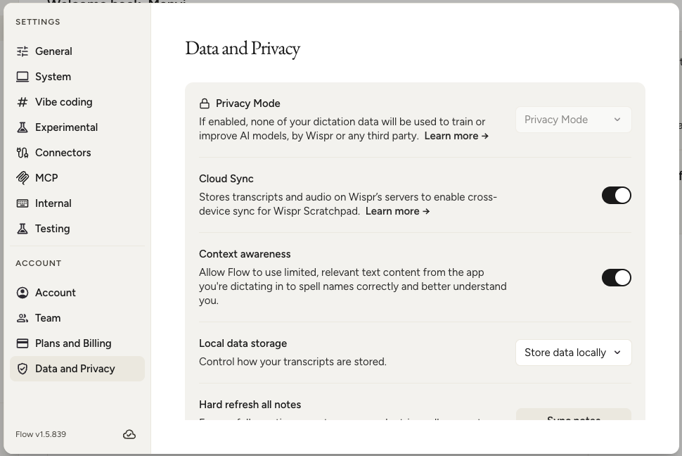Viewport: 682px width, 456px height.
Task: Click the Flow v1.5.839 version text
Action: point(41,434)
